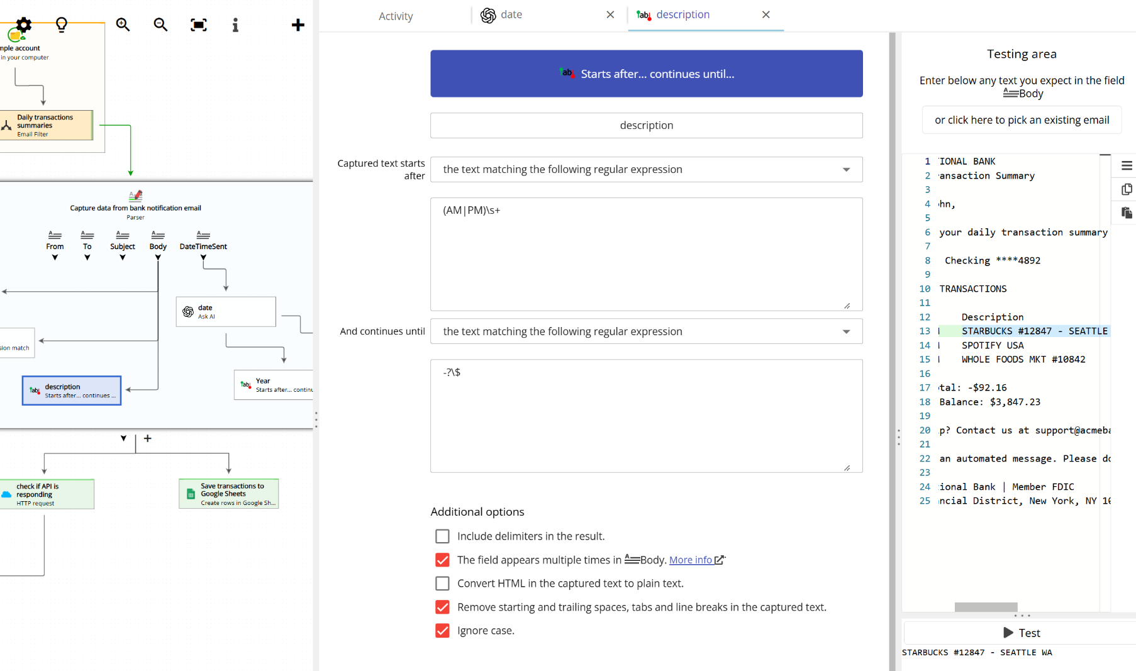The image size is (1136, 671).
Task: Open the info panel via the i icon
Action: pyautogui.click(x=235, y=25)
